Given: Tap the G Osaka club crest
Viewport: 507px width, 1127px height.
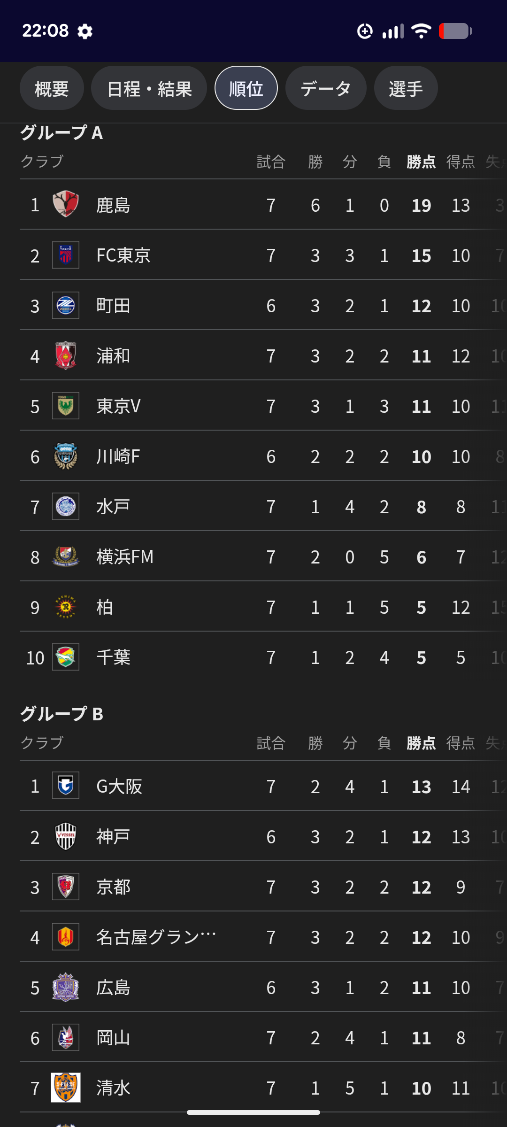Looking at the screenshot, I should [x=65, y=786].
